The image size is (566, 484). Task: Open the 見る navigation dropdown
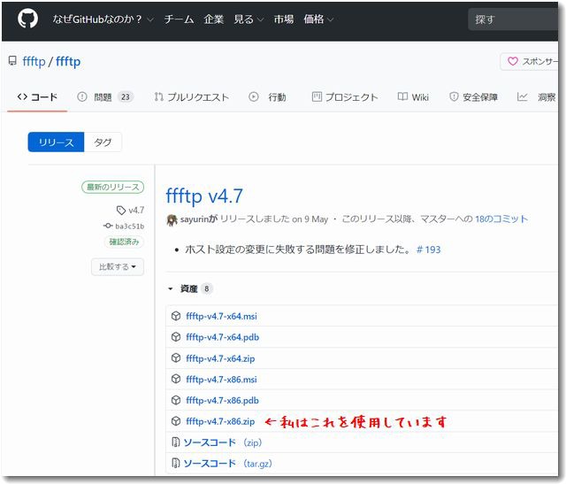249,19
